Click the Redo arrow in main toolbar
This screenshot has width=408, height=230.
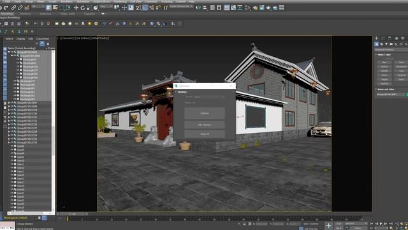(x=6, y=8)
